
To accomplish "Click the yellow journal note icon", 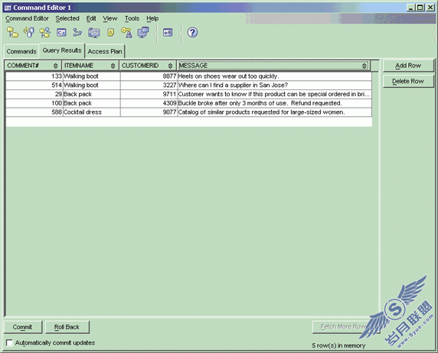I will click(x=110, y=32).
